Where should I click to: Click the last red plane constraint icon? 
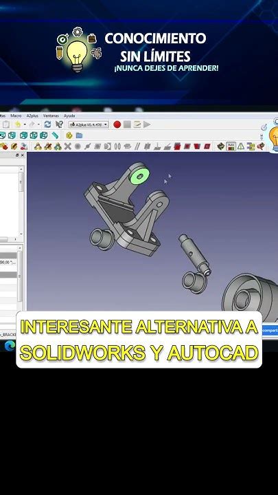pyautogui.click(x=207, y=146)
